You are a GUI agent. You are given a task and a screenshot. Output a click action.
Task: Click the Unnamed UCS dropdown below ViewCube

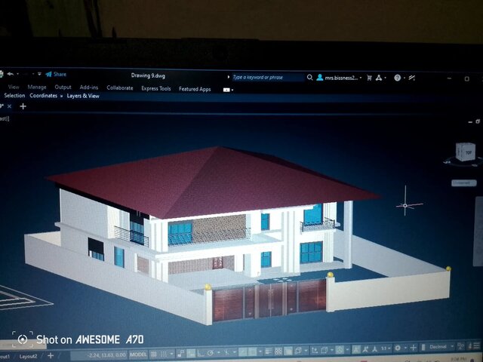pos(464,183)
